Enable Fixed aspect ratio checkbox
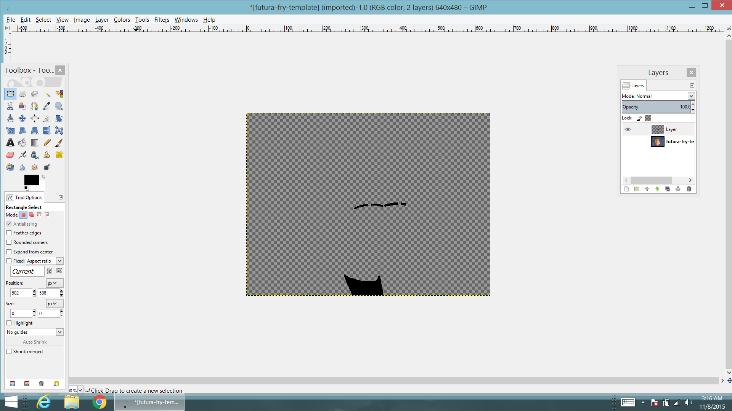732x411 pixels. click(x=9, y=261)
